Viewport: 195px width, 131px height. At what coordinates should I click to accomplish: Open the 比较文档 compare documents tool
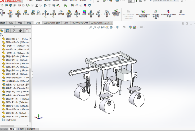point(107,14)
